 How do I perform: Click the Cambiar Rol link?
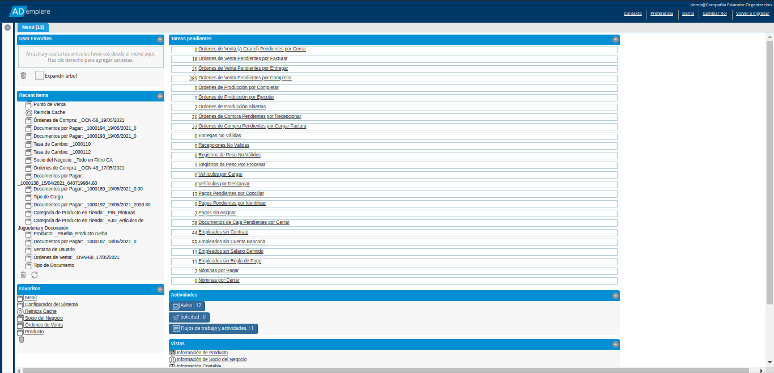click(x=714, y=13)
